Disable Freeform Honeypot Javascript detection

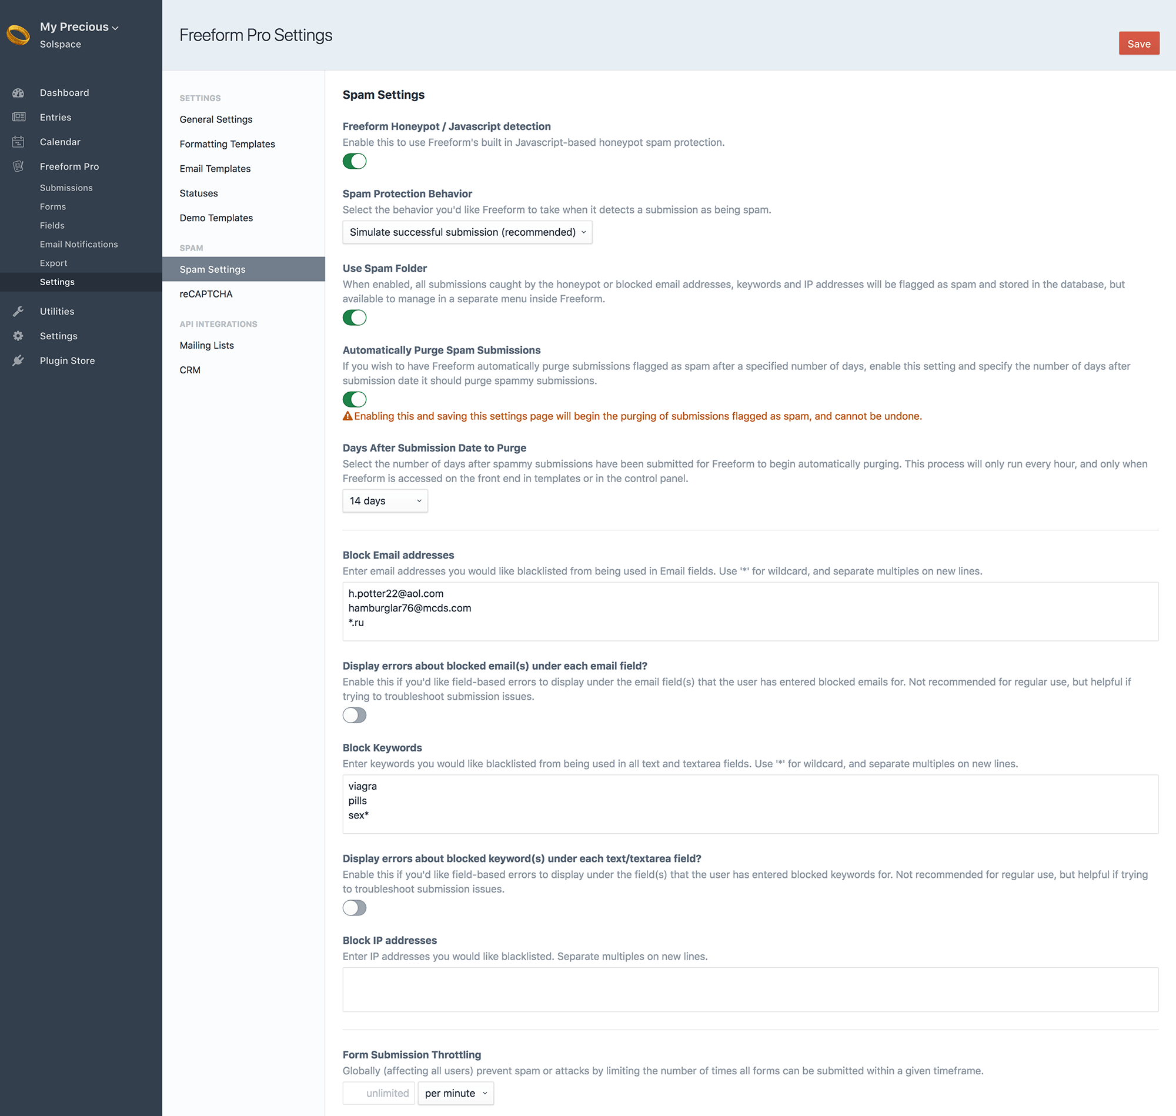click(x=355, y=161)
